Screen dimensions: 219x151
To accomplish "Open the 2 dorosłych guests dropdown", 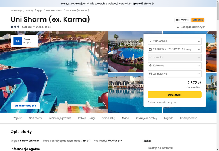I will pyautogui.click(x=175, y=41).
